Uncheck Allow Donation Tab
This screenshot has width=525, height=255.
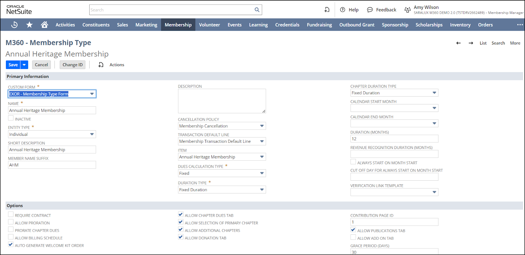181,237
